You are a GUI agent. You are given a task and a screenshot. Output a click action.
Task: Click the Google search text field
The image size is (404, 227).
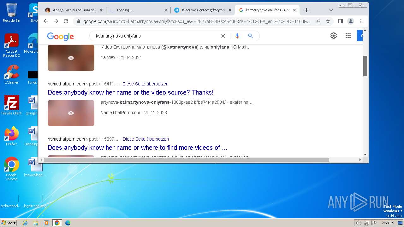tap(156, 36)
